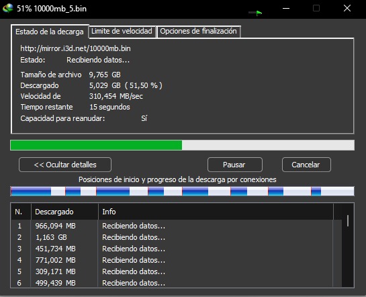Image resolution: width=366 pixels, height=297 pixels.
Task: Click the IDM globe icon in title bar
Action: click(x=8, y=8)
